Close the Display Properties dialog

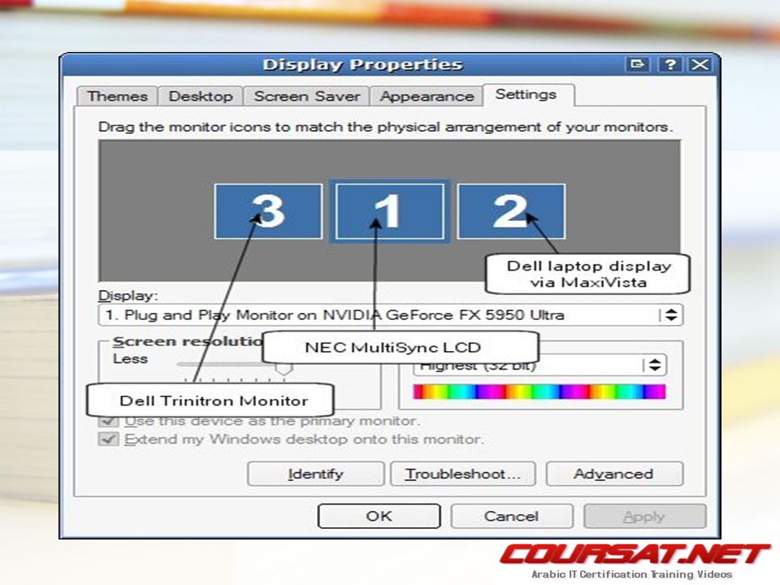[x=700, y=65]
